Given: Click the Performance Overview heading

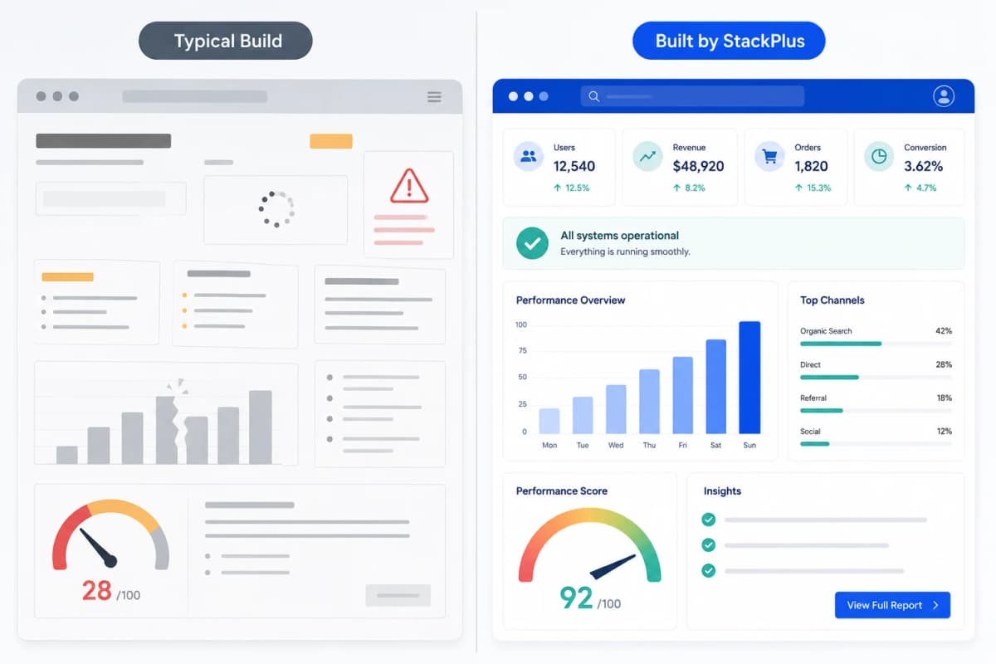Looking at the screenshot, I should click(570, 300).
